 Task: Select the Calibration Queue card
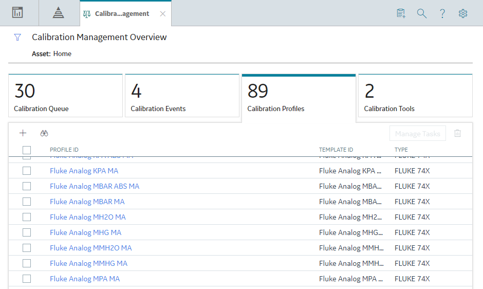65,96
